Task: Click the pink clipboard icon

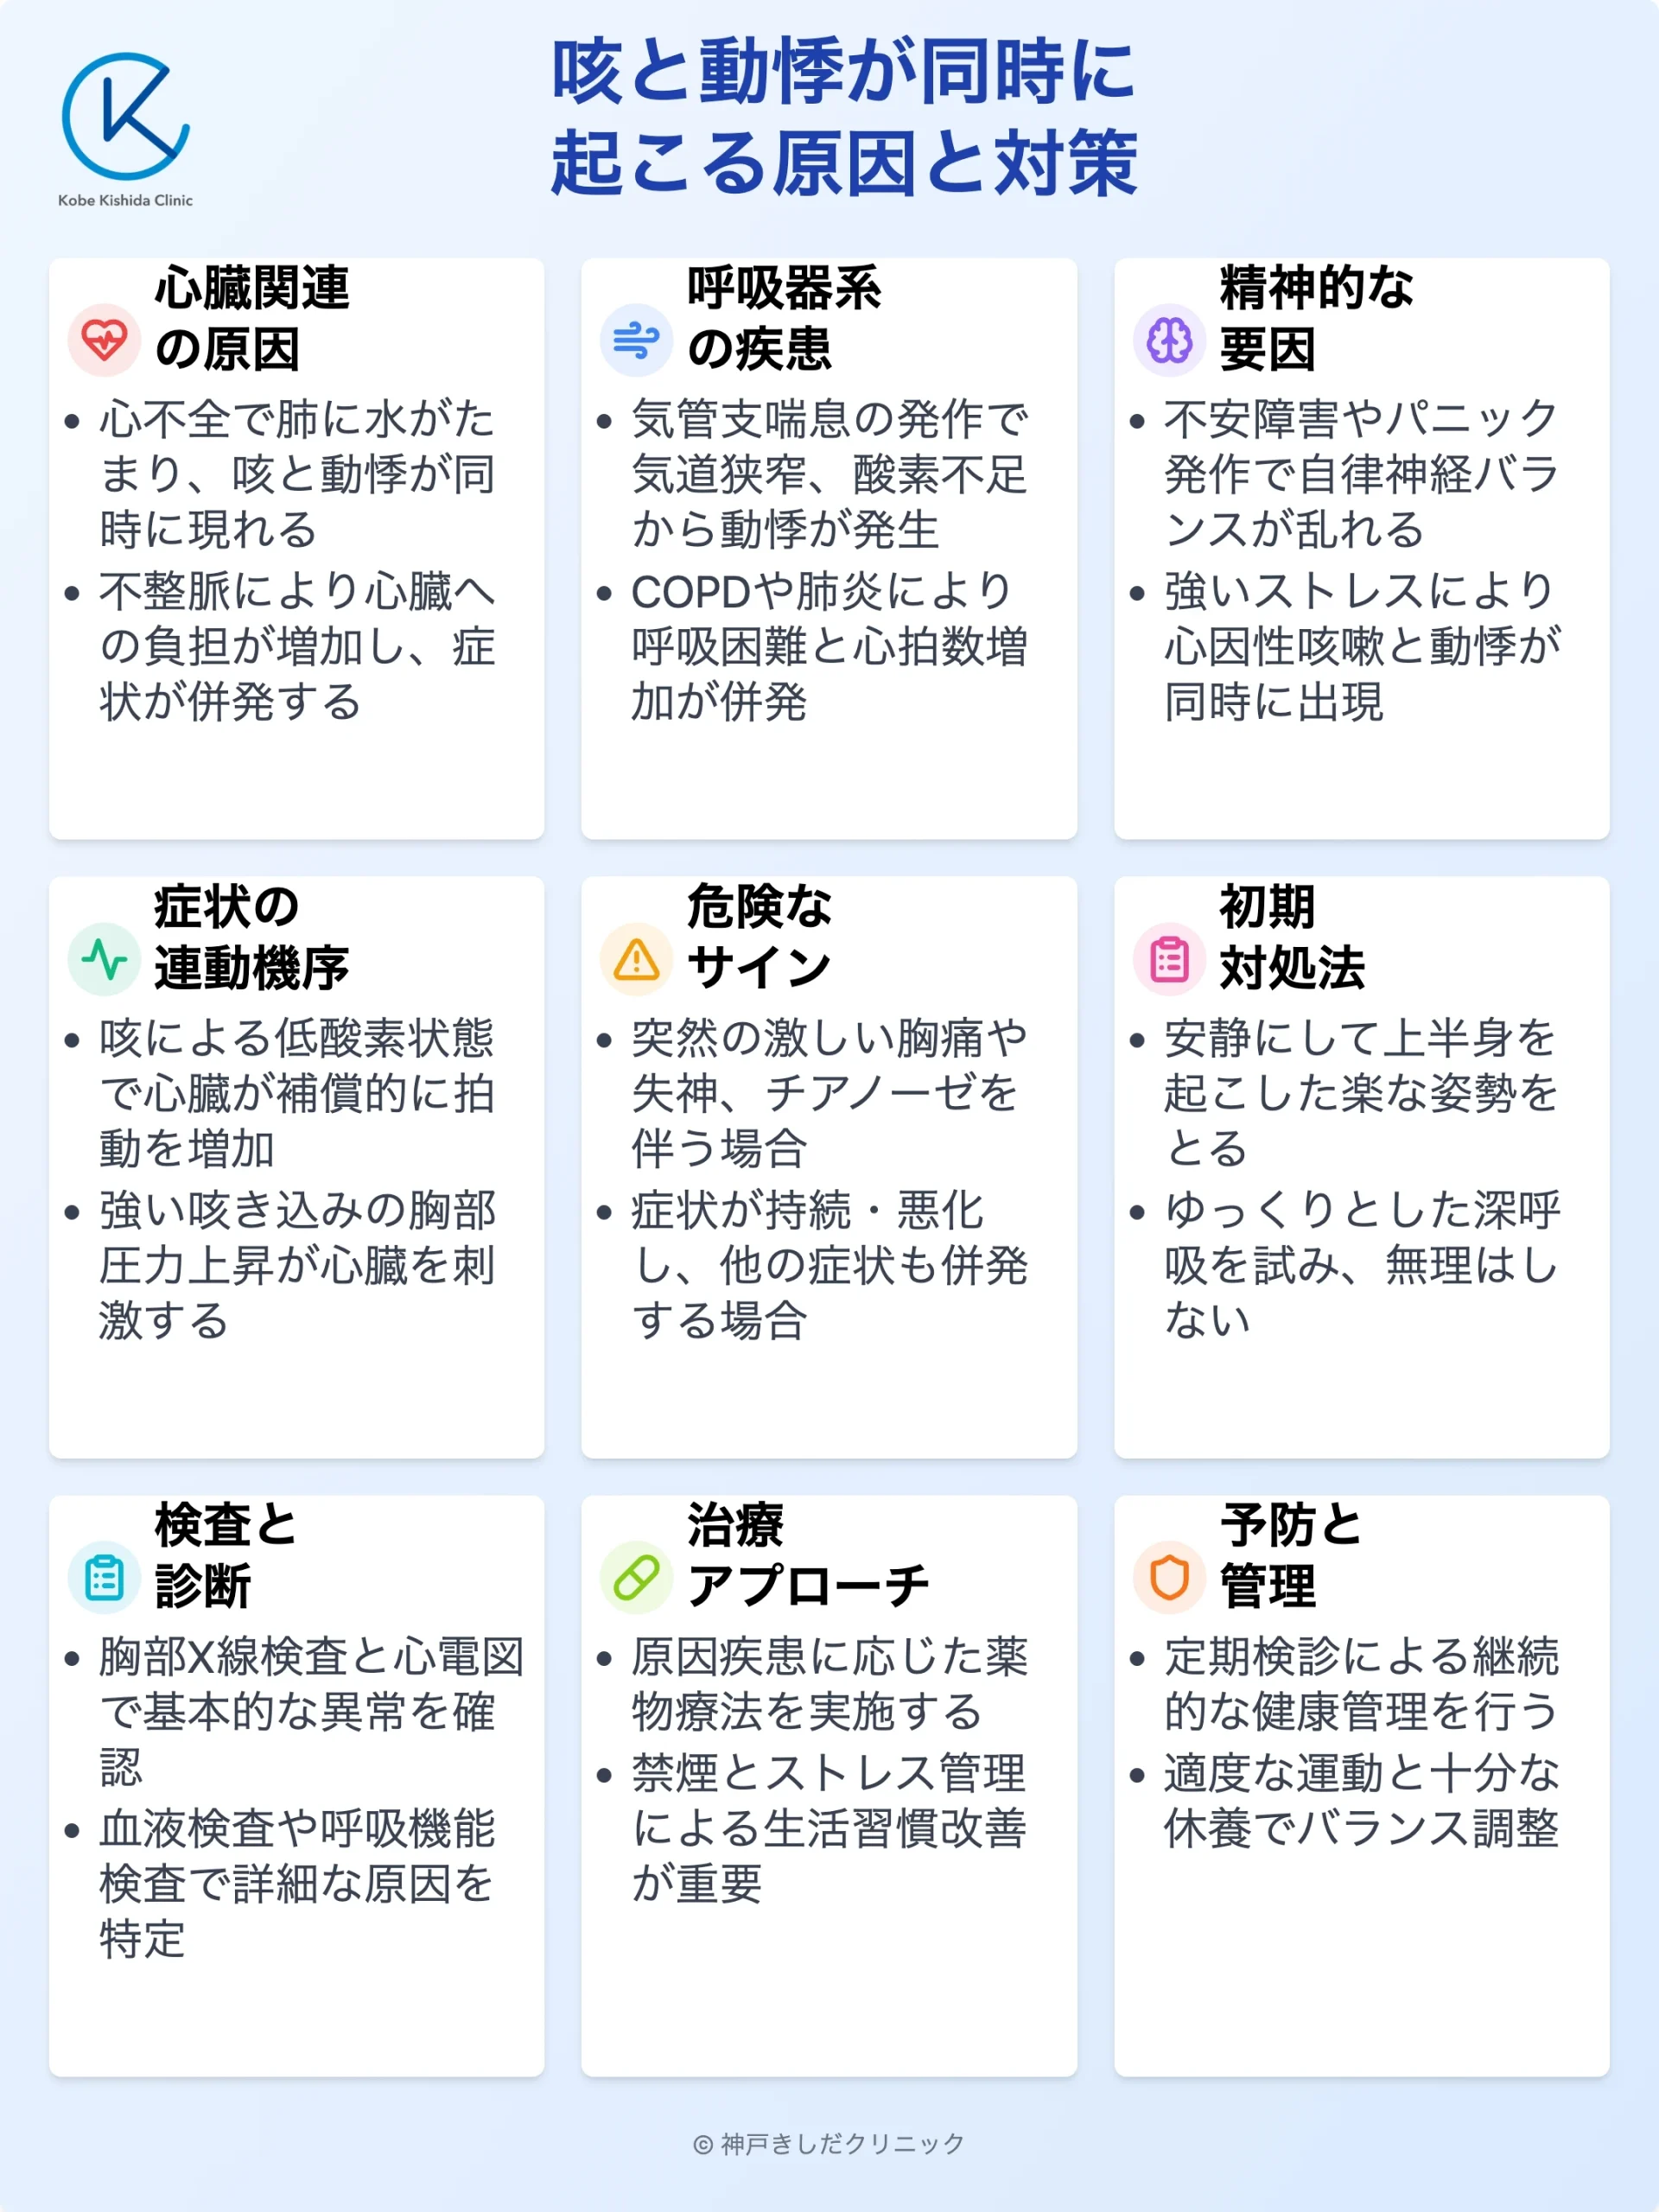Action: pyautogui.click(x=1169, y=959)
